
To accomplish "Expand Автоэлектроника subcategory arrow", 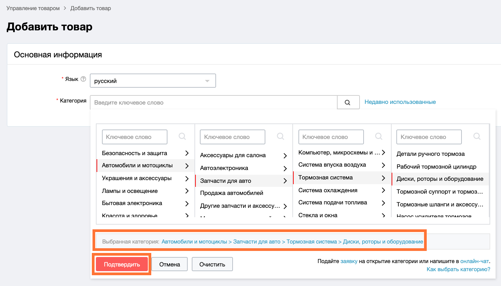I will pyautogui.click(x=285, y=168).
